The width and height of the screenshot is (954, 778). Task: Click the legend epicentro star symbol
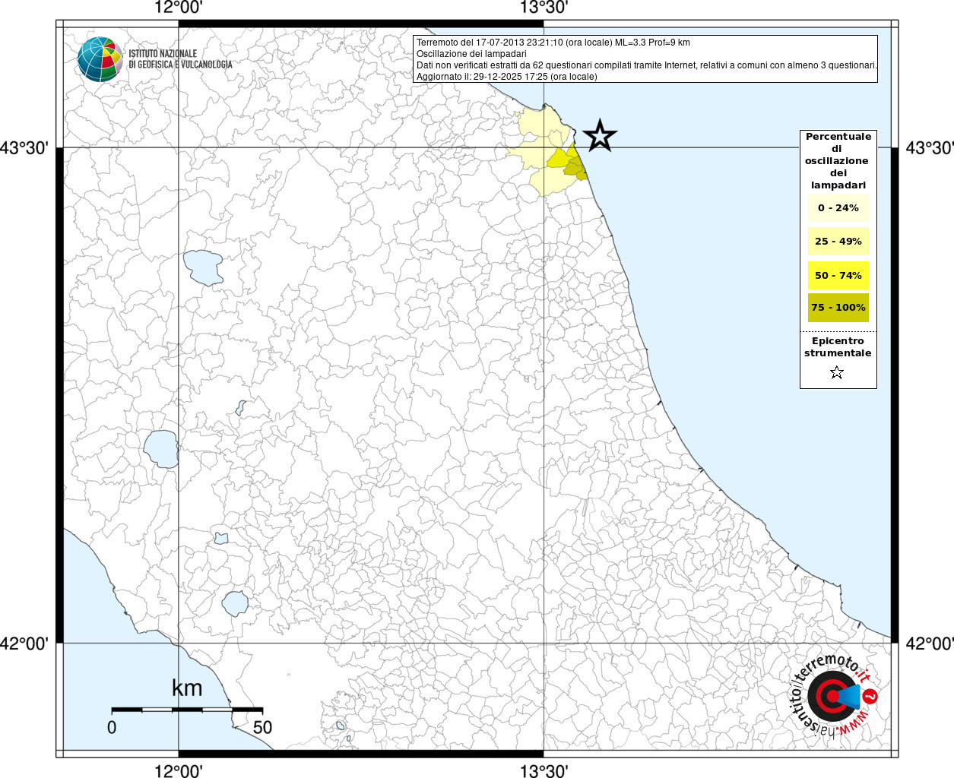click(x=837, y=372)
